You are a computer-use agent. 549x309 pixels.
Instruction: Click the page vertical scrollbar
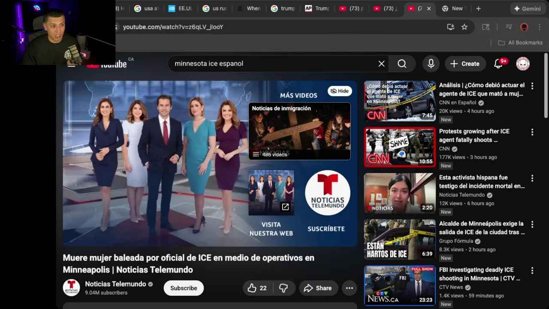[546, 86]
